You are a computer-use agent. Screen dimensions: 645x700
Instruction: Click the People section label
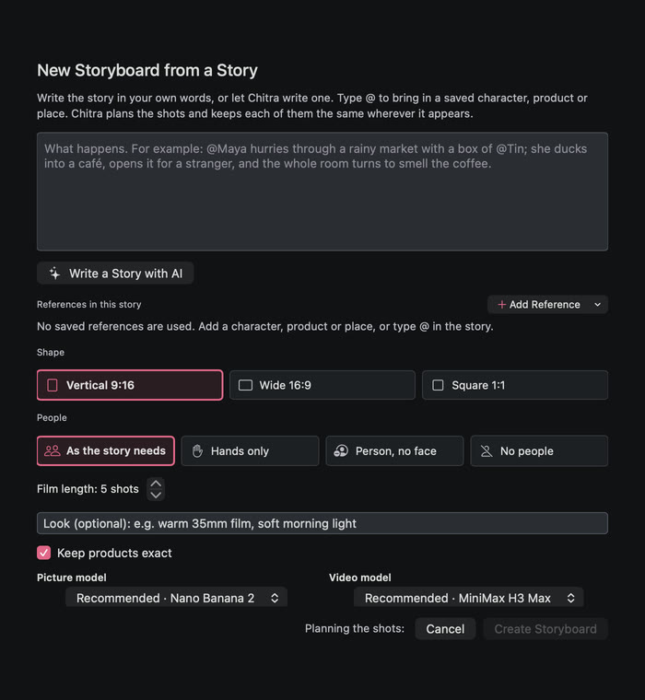52,418
